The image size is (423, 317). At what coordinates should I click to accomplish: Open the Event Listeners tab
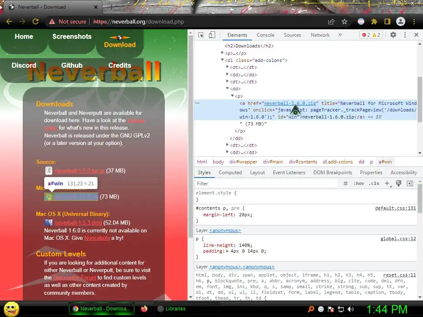pos(289,173)
